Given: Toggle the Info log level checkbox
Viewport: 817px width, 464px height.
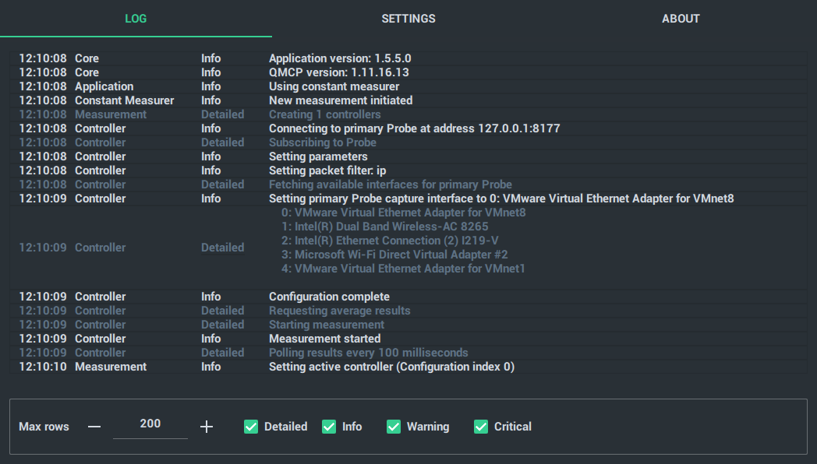Looking at the screenshot, I should [x=329, y=427].
